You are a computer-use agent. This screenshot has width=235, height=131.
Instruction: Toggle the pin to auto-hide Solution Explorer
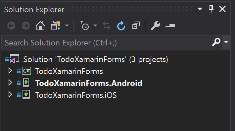[x=211, y=9]
